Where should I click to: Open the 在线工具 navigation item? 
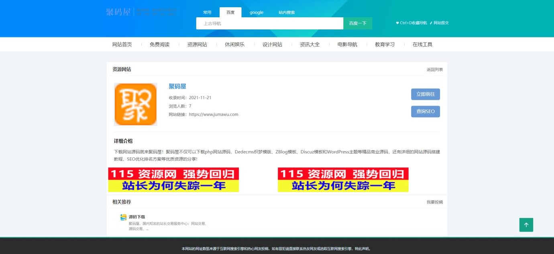tap(422, 45)
